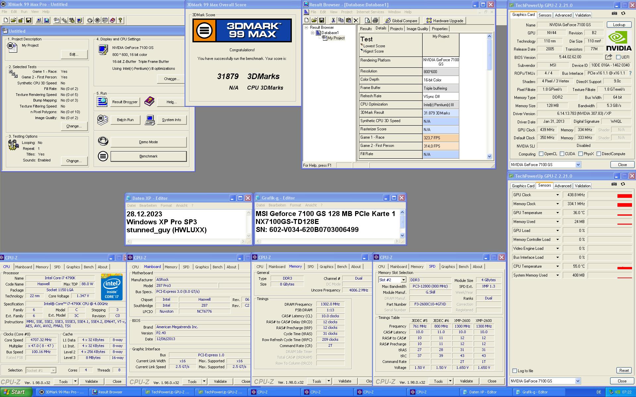Click the CPU Temperature sensor graph
636x397 pixels.
pyautogui.click(x=610, y=267)
